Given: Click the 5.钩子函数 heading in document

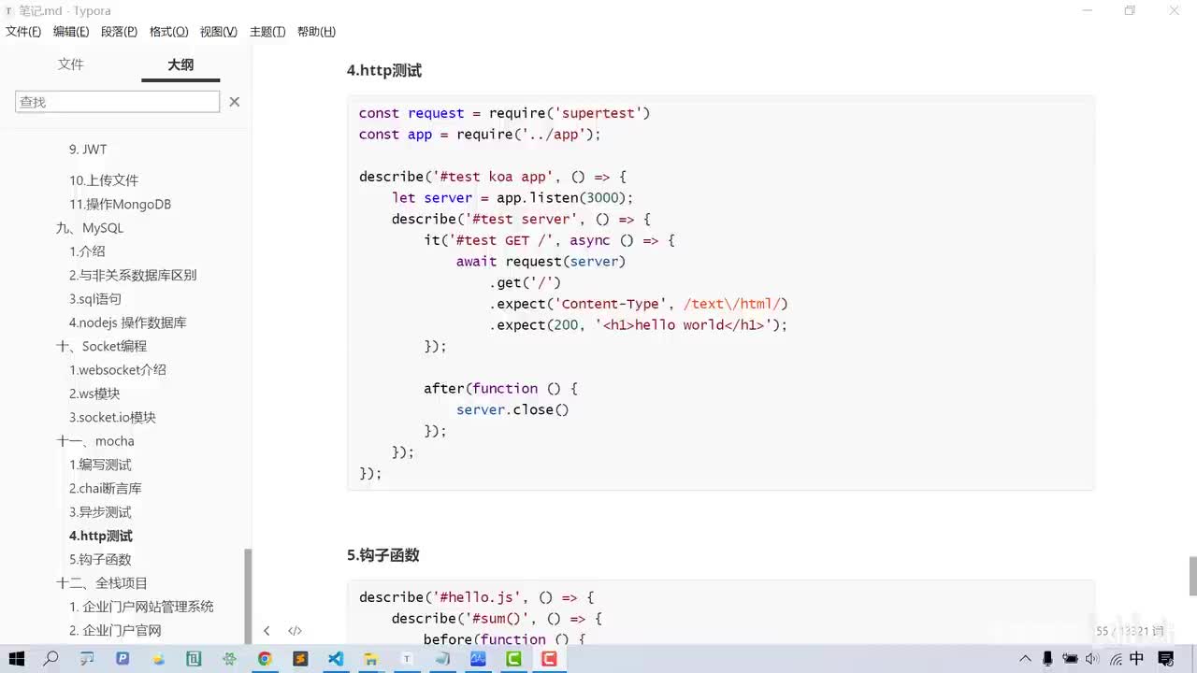Looking at the screenshot, I should click(x=383, y=555).
